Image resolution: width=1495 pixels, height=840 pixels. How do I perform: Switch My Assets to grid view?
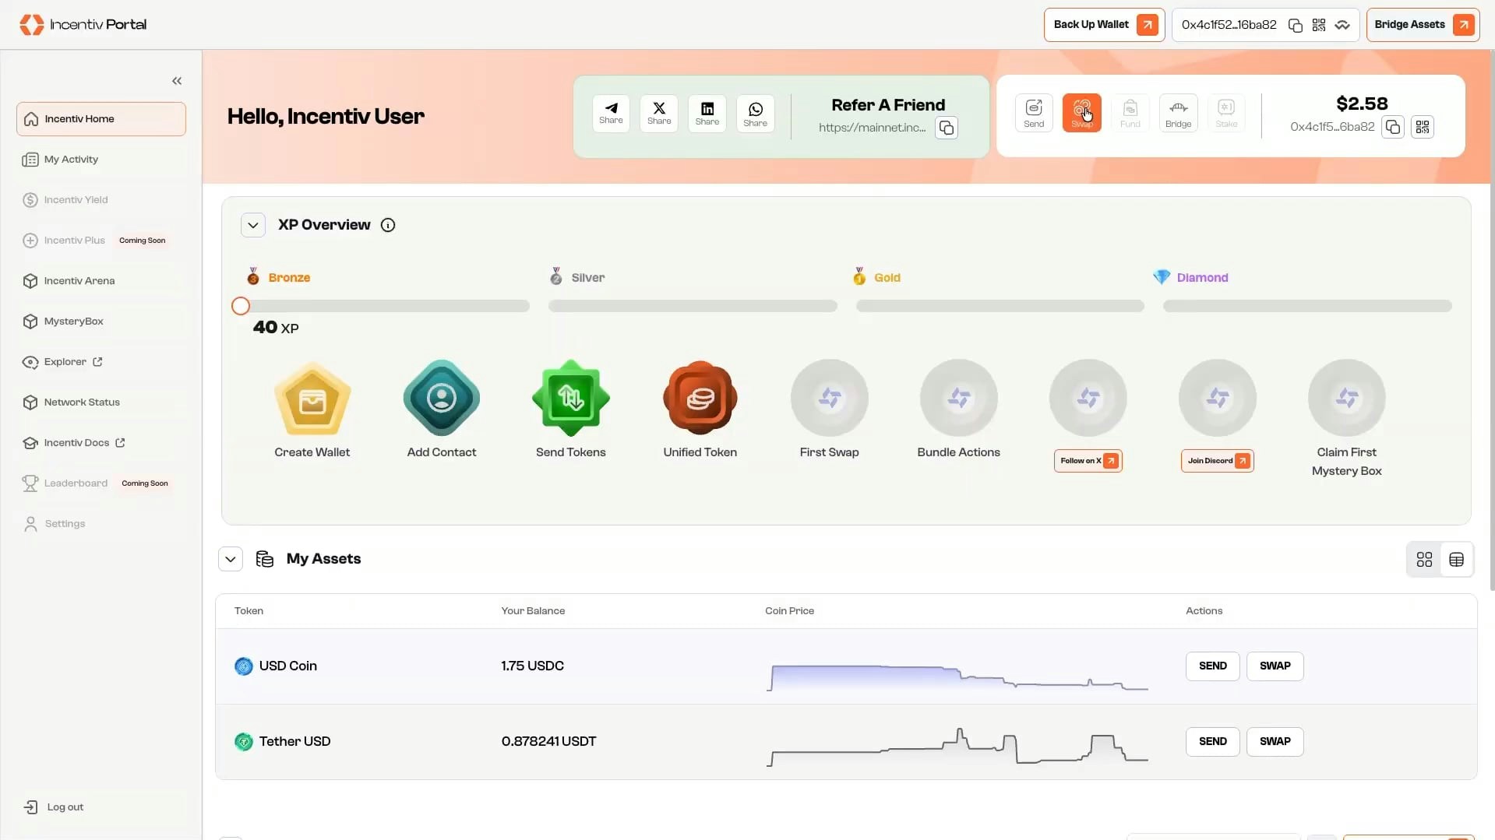point(1424,560)
